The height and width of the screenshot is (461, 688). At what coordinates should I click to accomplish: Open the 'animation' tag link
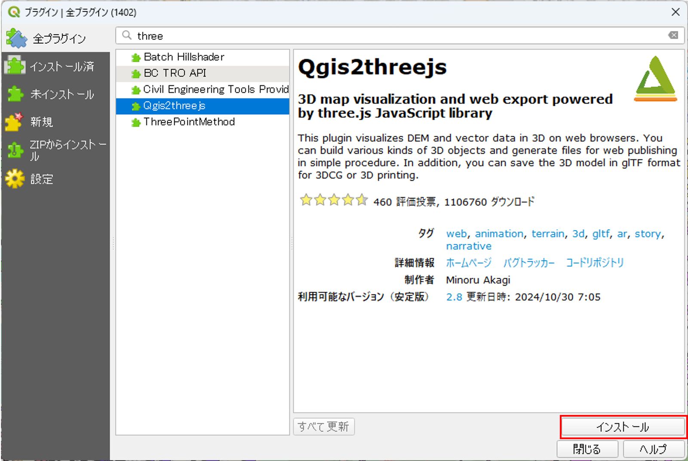coord(499,234)
